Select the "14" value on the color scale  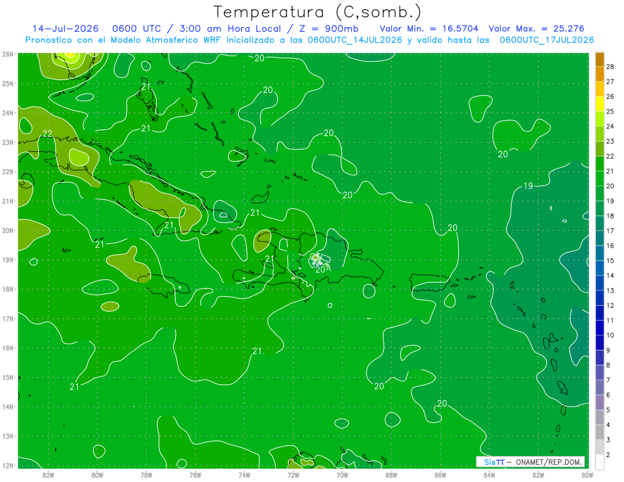coord(610,276)
